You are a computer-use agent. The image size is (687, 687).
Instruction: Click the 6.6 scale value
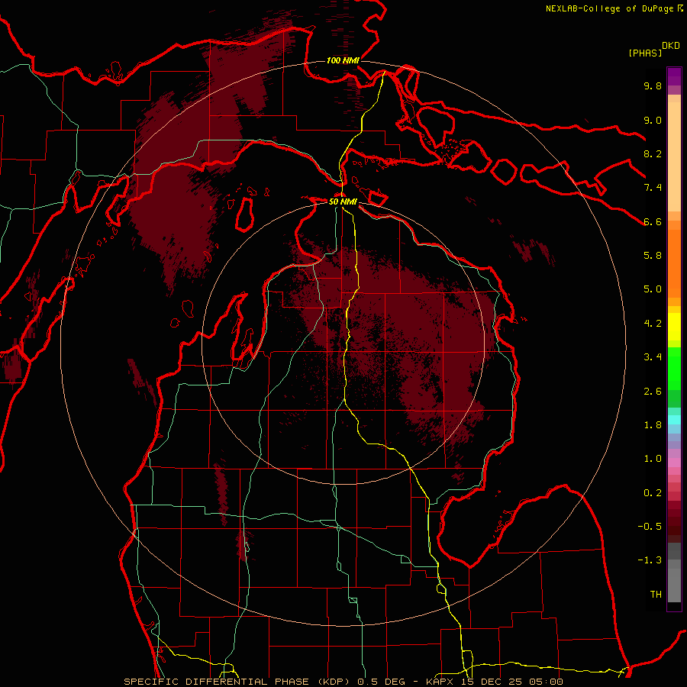click(x=653, y=221)
